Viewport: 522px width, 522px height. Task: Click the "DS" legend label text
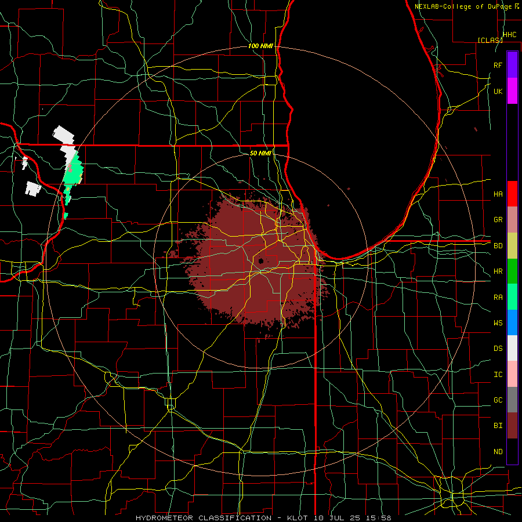pyautogui.click(x=498, y=348)
